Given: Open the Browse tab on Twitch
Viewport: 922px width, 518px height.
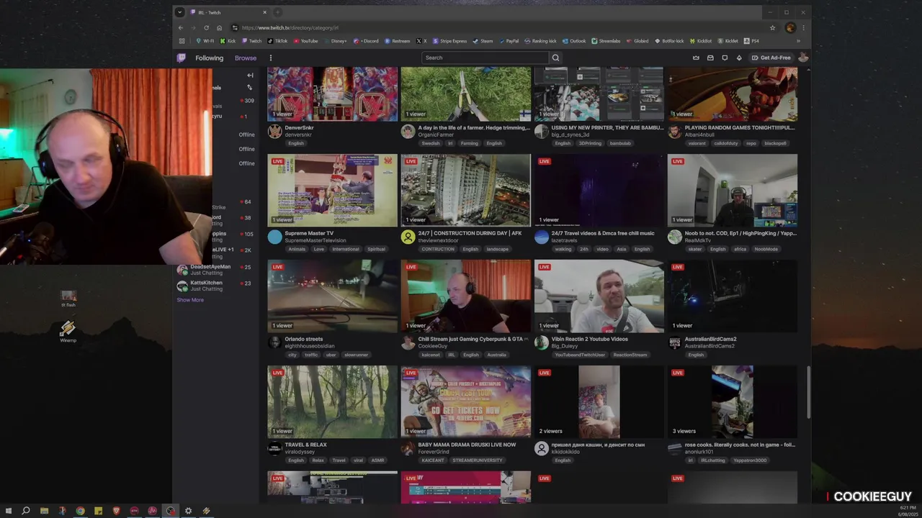Looking at the screenshot, I should point(245,58).
